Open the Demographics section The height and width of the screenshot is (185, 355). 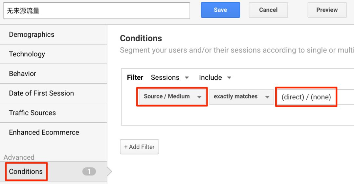click(32, 34)
